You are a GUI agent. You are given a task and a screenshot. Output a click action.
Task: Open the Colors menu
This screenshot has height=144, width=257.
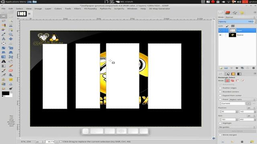click(x=58, y=9)
